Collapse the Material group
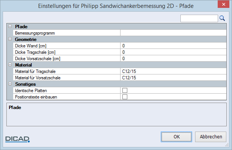The height and width of the screenshot is (150, 232). 10,65
